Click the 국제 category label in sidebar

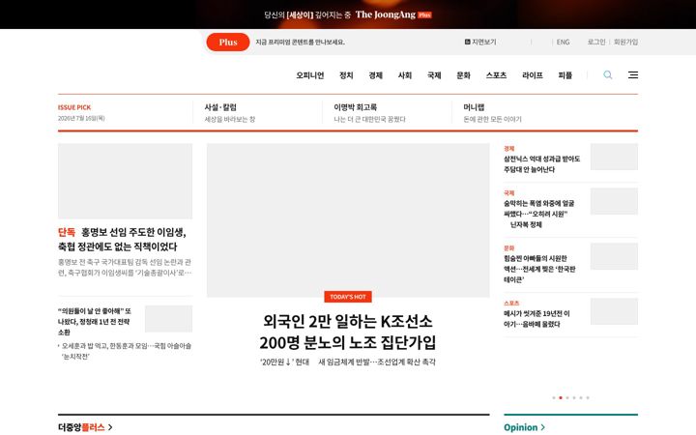click(x=509, y=193)
